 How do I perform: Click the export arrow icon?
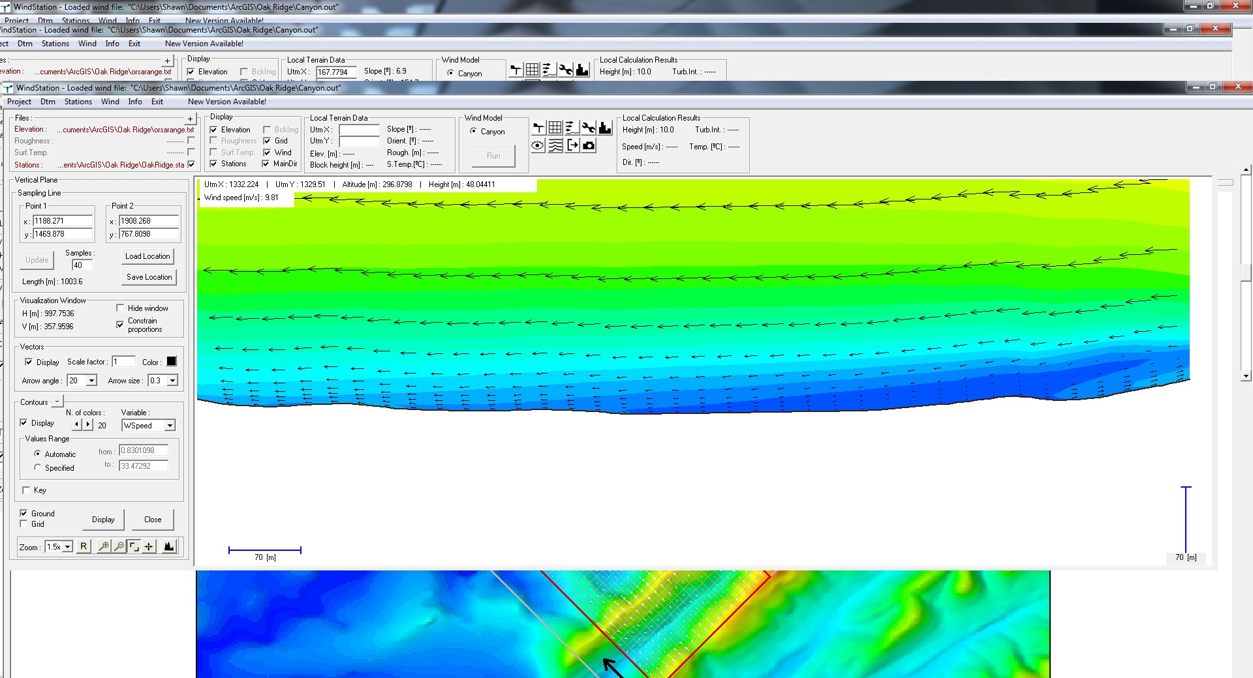(x=572, y=145)
